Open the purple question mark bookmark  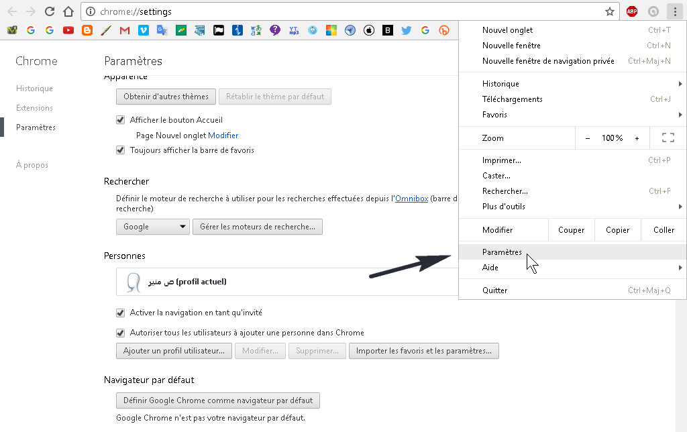(x=274, y=30)
